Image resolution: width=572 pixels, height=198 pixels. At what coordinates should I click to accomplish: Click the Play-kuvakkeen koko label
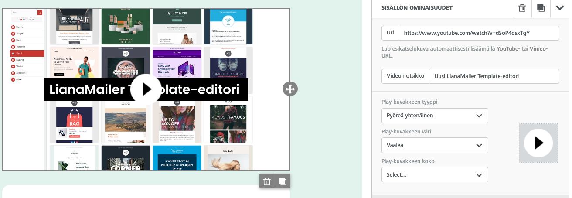408,161
